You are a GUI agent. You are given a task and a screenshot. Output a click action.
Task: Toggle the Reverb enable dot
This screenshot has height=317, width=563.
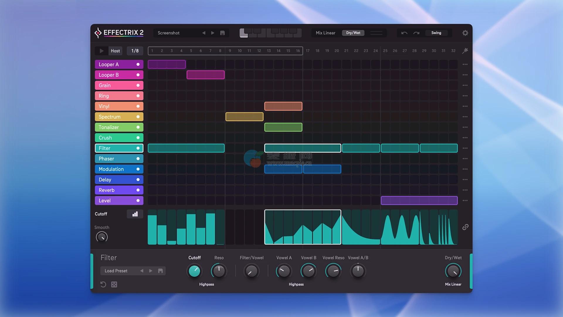coord(138,190)
